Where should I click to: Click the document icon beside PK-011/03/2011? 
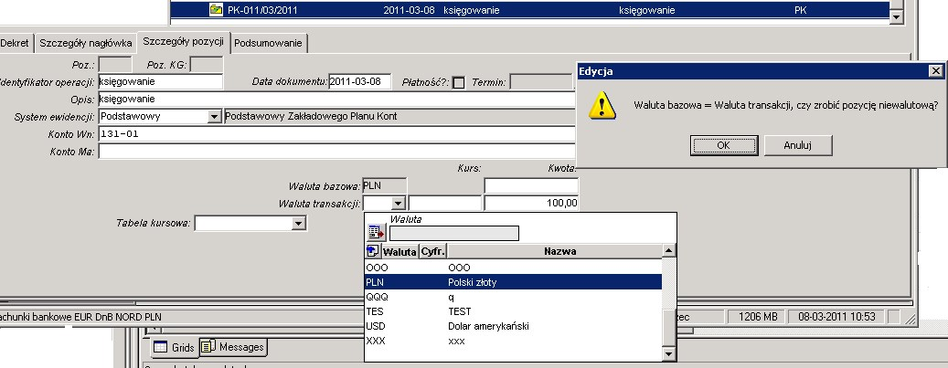(216, 10)
